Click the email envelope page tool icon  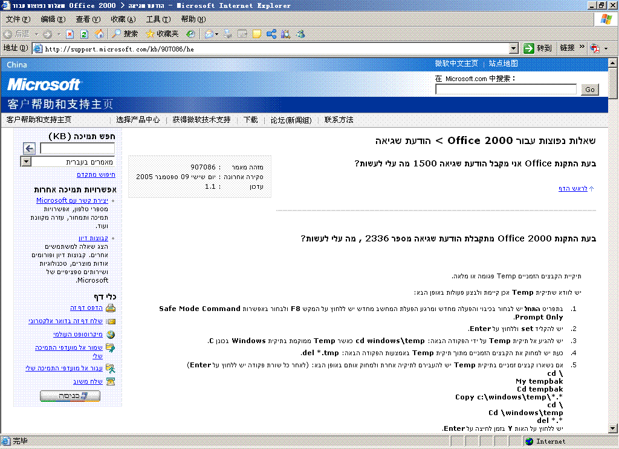click(x=111, y=321)
